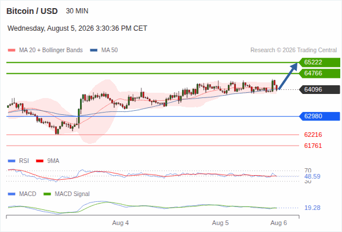The image size is (342, 232).
Task: Click the MA 20 Bollinger Bands legend swatch
Action: tap(12, 50)
